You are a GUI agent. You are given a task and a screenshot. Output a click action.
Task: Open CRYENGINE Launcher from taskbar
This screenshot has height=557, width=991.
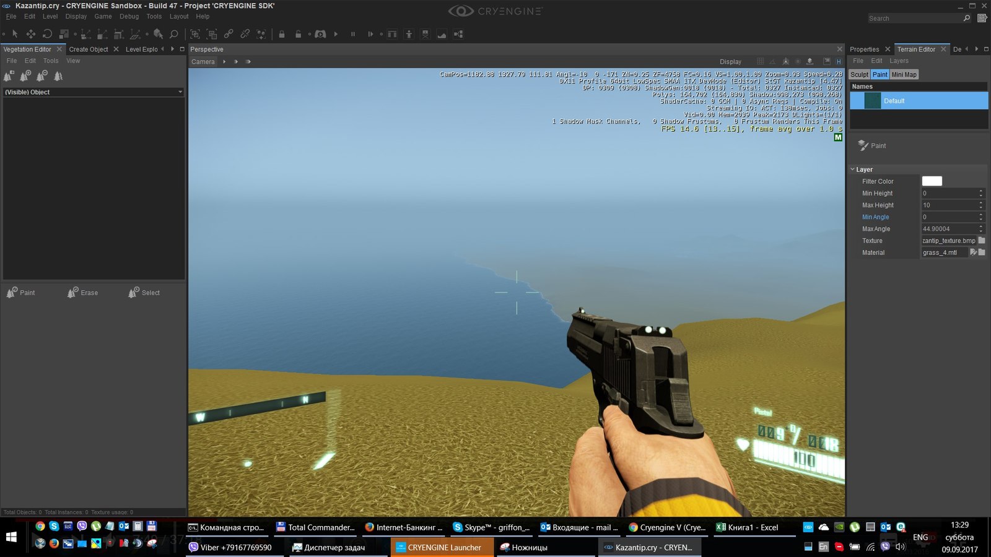[x=442, y=547]
